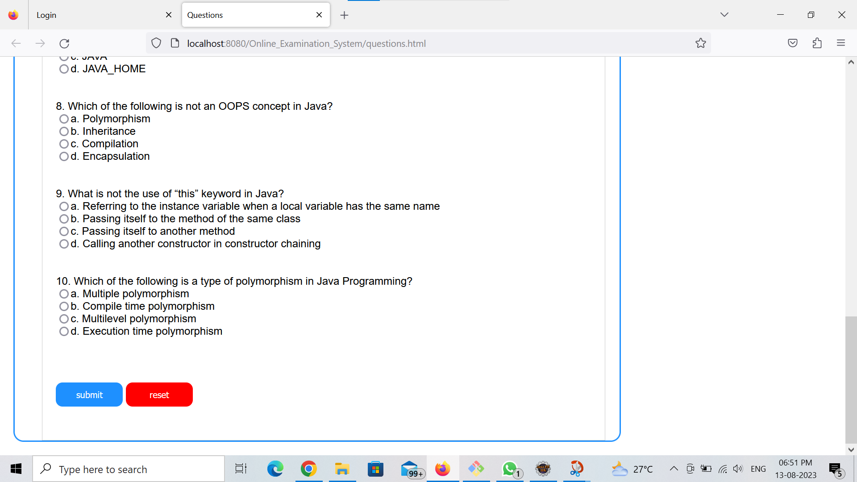857x482 pixels.
Task: Expand hidden system tray icons
Action: tap(674, 469)
